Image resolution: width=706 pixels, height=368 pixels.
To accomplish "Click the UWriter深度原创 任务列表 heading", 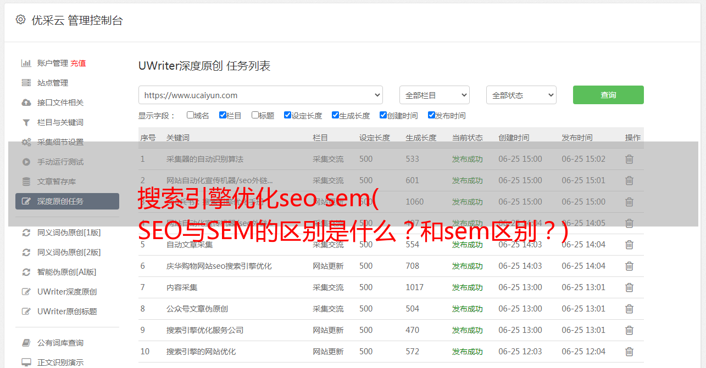I will pyautogui.click(x=204, y=66).
